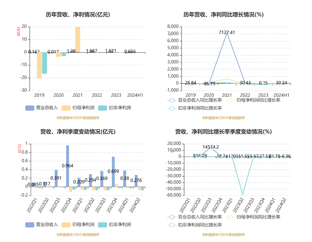Click data source note under top-right chart

click(x=223, y=118)
